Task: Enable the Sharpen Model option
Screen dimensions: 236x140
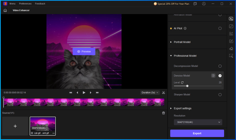Action: [220, 95]
